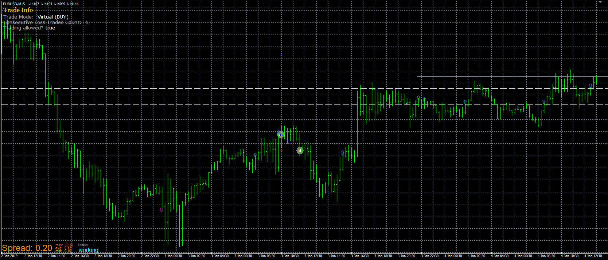
Task: Select the orange dashed horizontal line
Action: (x=304, y=105)
